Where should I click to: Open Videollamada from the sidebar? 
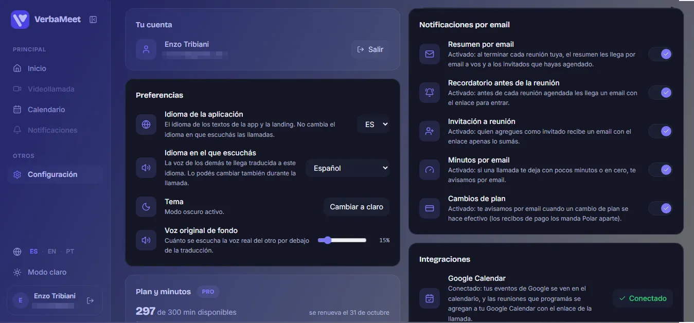(55, 89)
